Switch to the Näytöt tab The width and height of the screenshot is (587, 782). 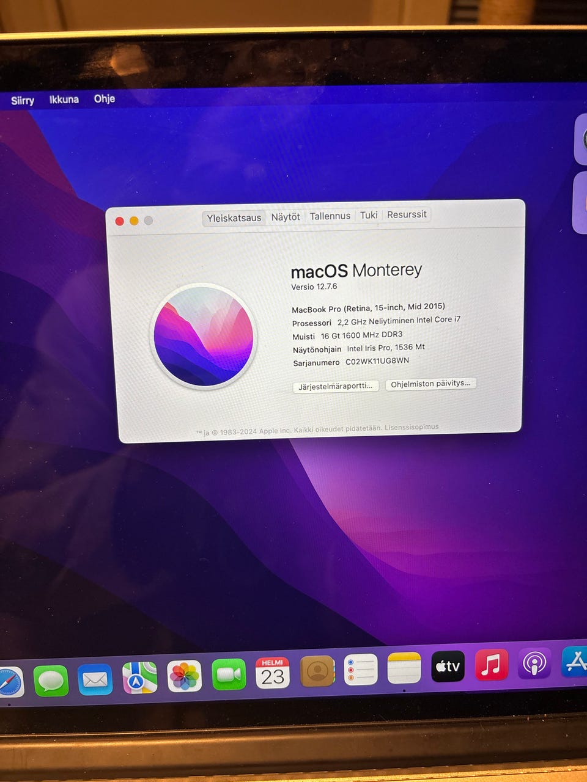[286, 217]
